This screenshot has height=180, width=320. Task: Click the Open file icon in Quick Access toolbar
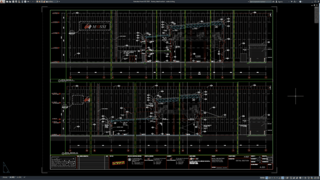click(x=10, y=1)
